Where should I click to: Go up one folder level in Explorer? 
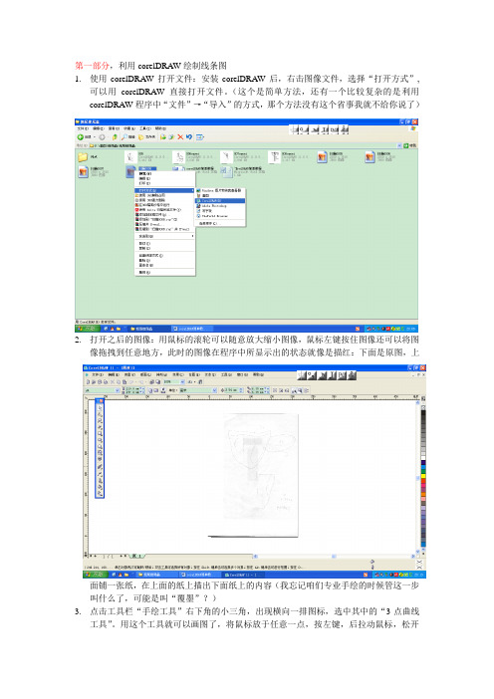coord(115,136)
